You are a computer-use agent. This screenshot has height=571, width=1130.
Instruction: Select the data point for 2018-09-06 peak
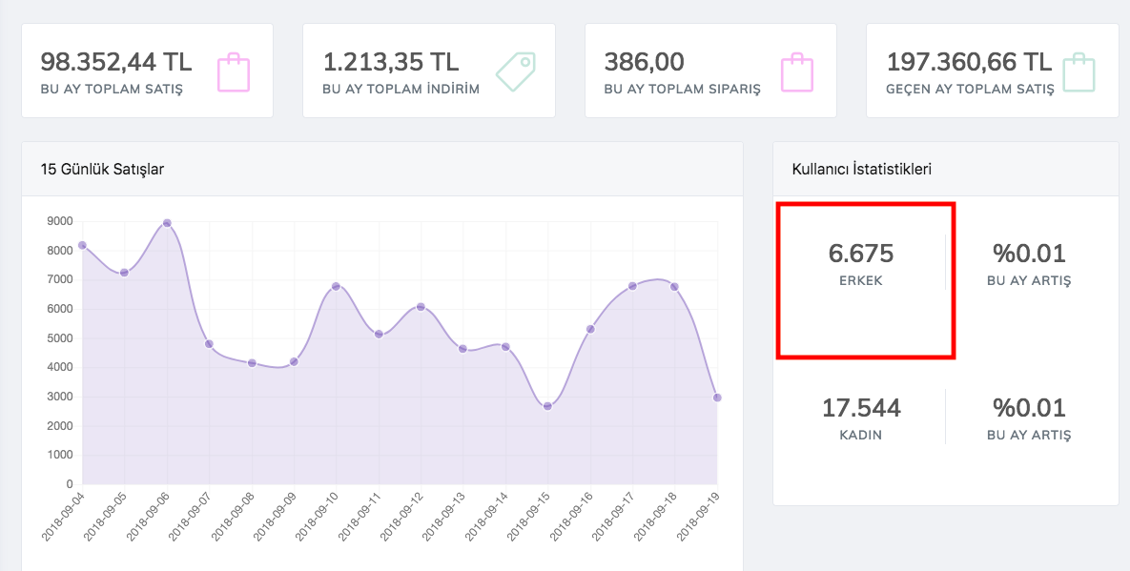click(165, 222)
